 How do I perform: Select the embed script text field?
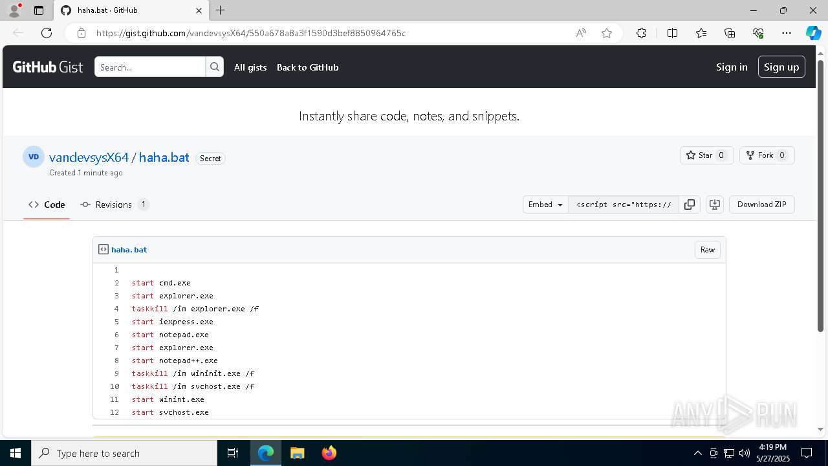(624, 205)
